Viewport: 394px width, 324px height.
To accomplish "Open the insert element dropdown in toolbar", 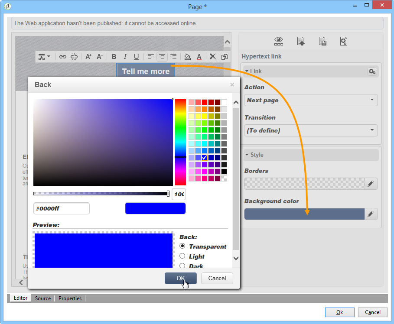I will (44, 57).
